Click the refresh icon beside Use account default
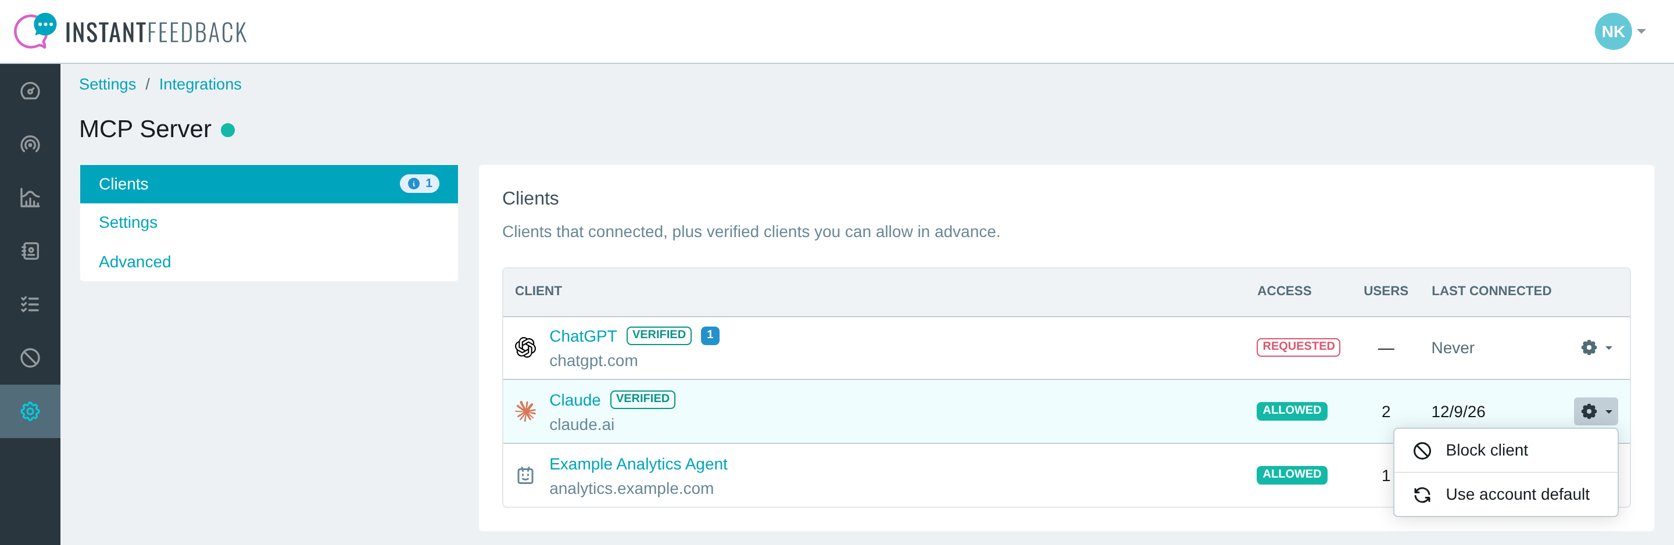 [x=1422, y=495]
